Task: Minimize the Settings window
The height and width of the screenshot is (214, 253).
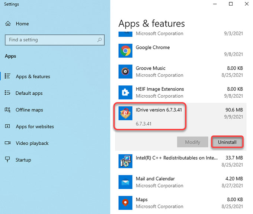Action: click(215, 4)
